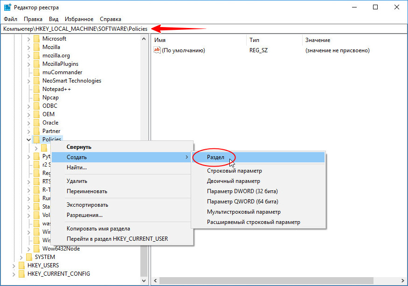The width and height of the screenshot is (408, 286).
Task: Open the Справка menu
Action: pyautogui.click(x=111, y=19)
